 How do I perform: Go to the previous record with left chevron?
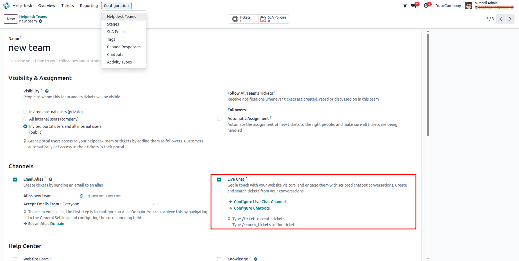tap(501, 19)
